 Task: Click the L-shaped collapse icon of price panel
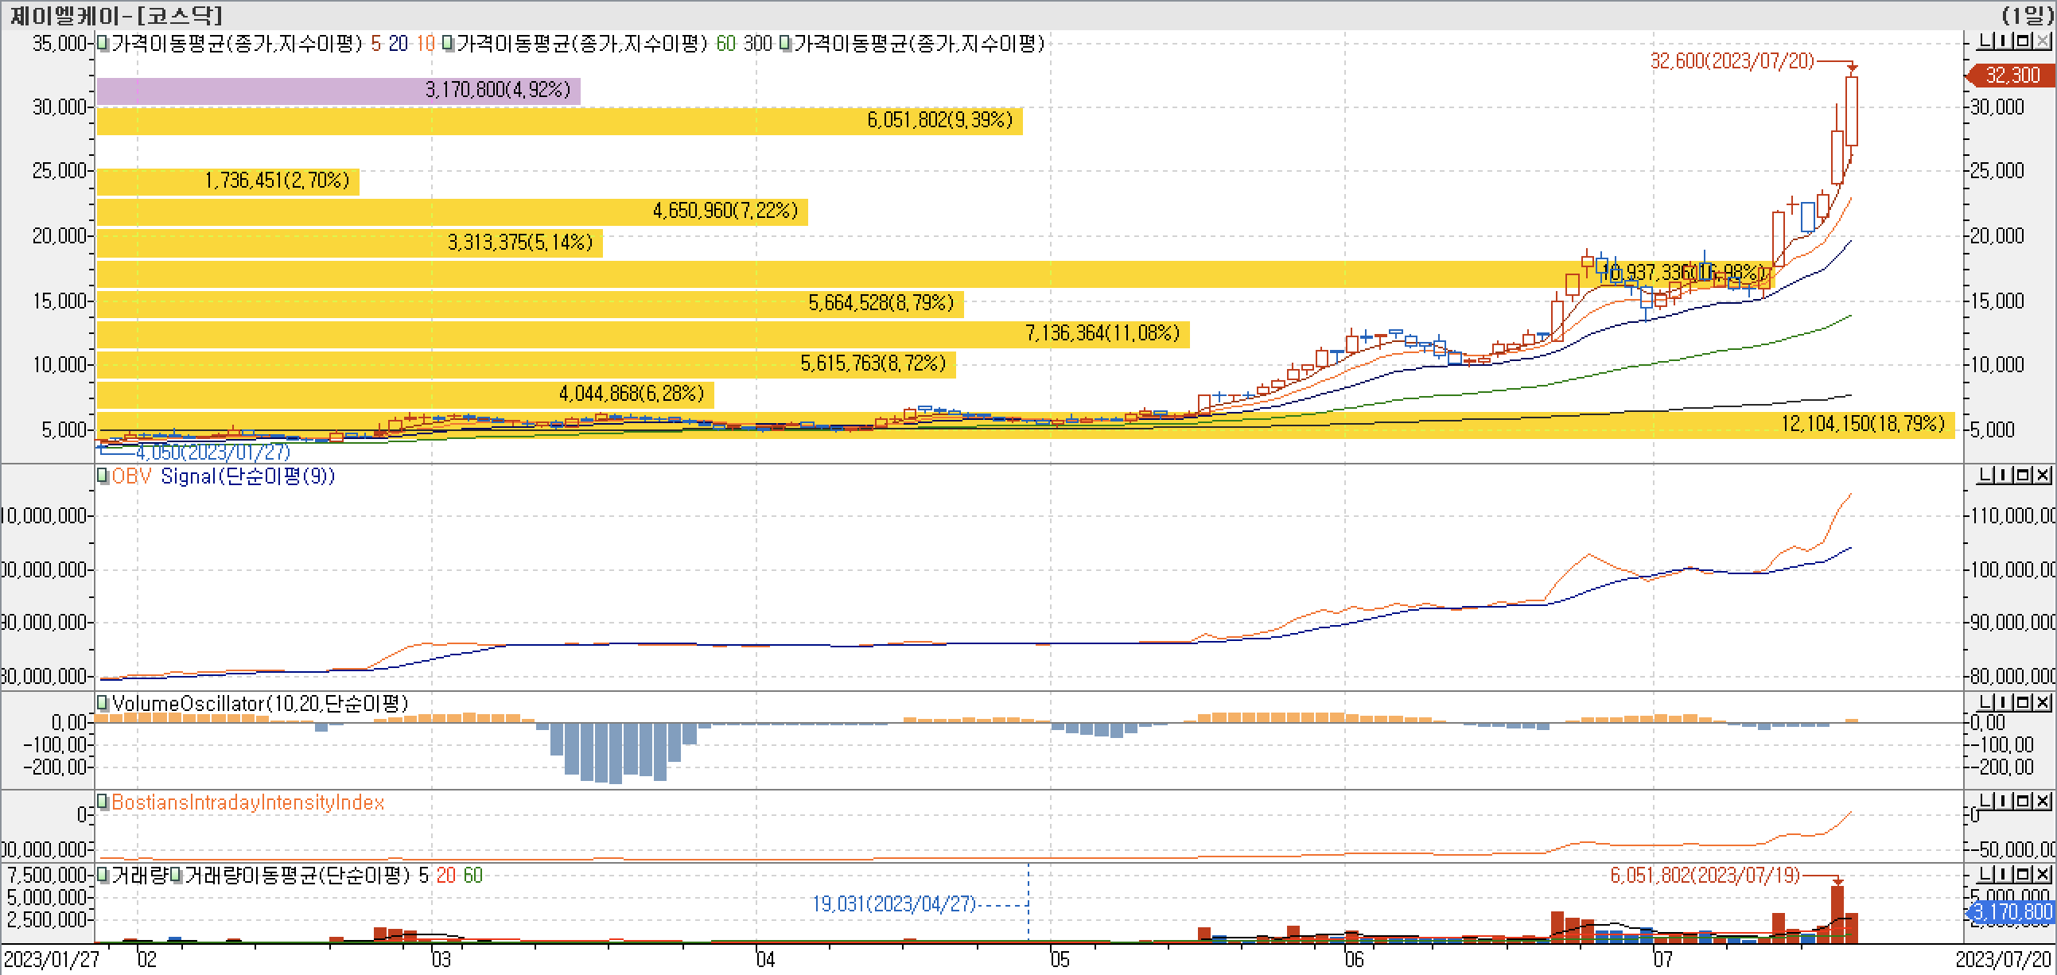pos(1985,41)
